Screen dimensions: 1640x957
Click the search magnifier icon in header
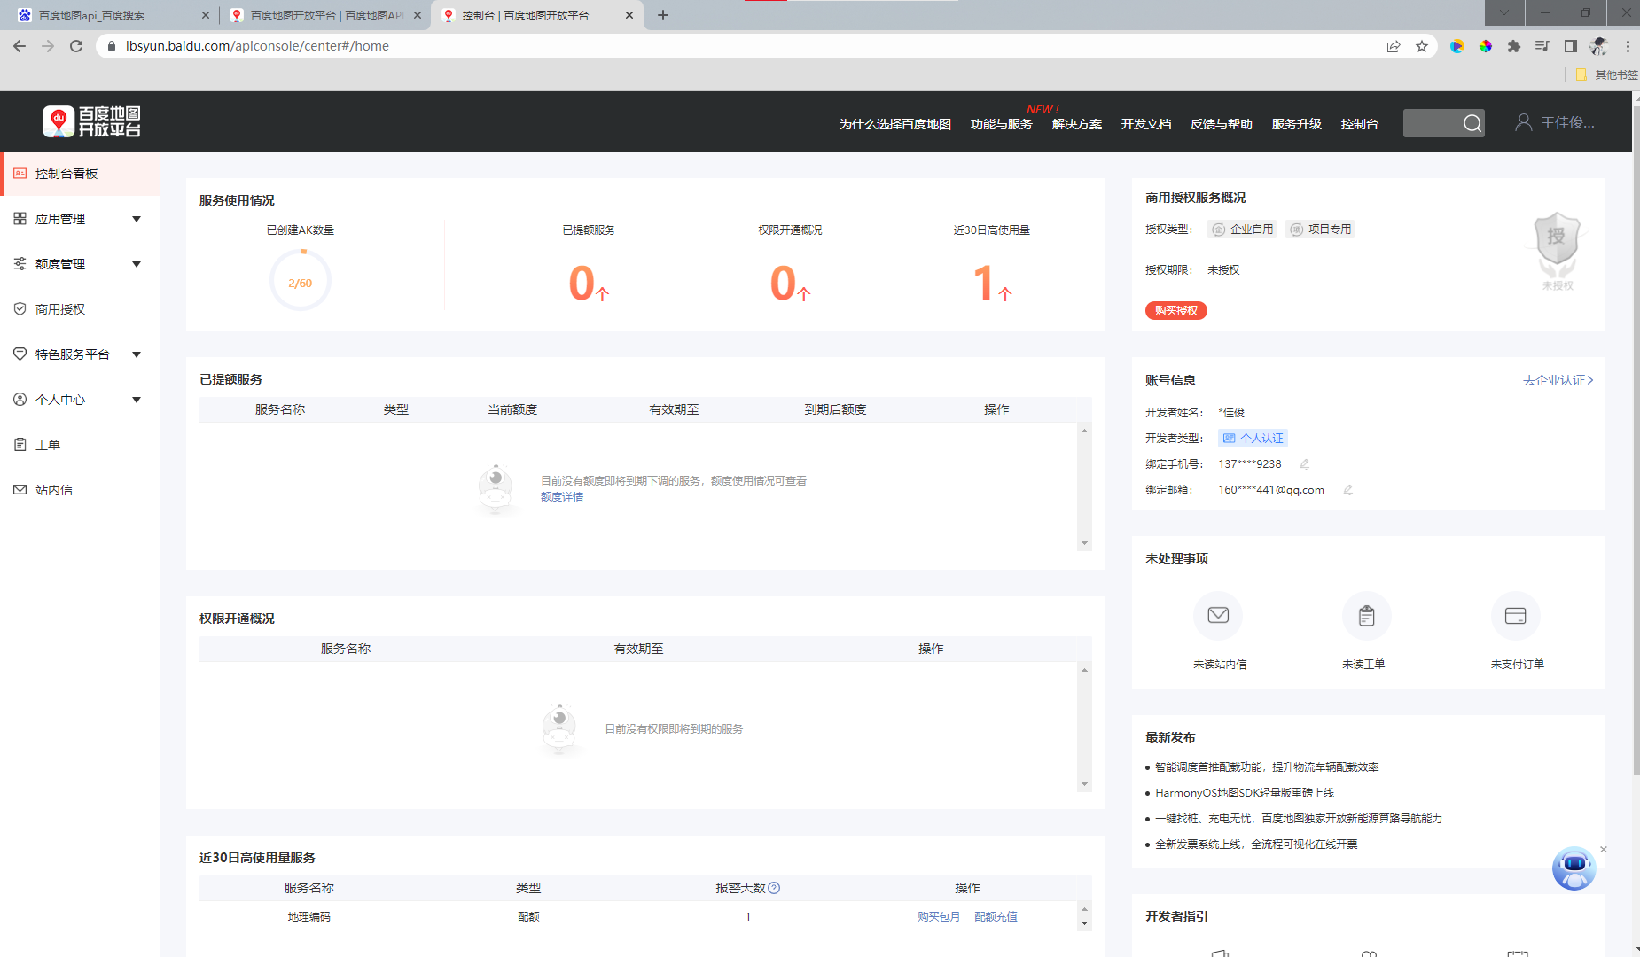pyautogui.click(x=1472, y=123)
